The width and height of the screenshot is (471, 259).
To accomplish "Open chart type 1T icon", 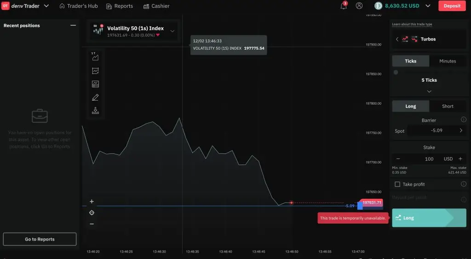I will pos(95,56).
